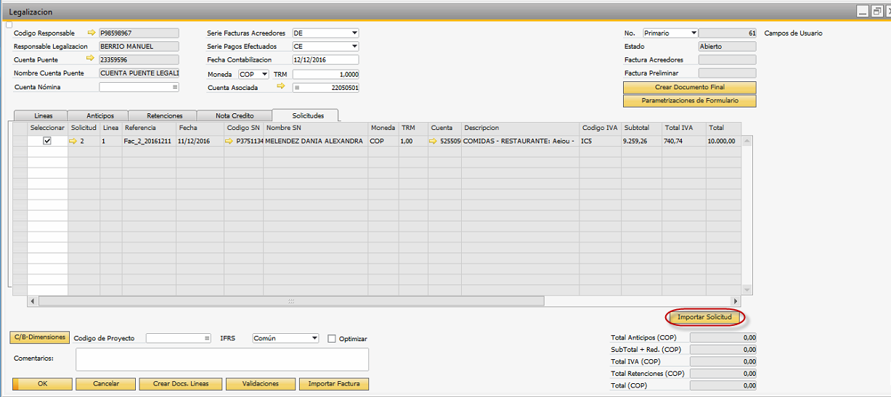Open the Anticipos tab
This screenshot has height=397, width=891.
(99, 116)
